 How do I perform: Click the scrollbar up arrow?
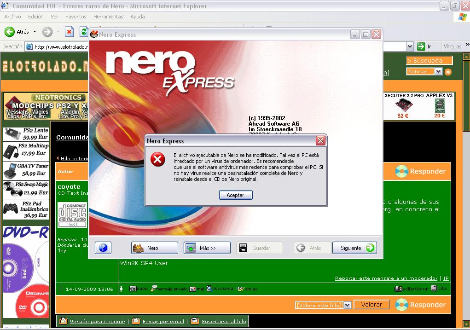[466, 56]
